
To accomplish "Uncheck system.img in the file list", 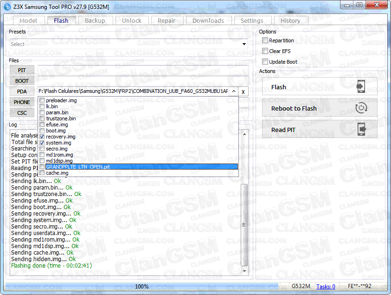I will (x=42, y=143).
